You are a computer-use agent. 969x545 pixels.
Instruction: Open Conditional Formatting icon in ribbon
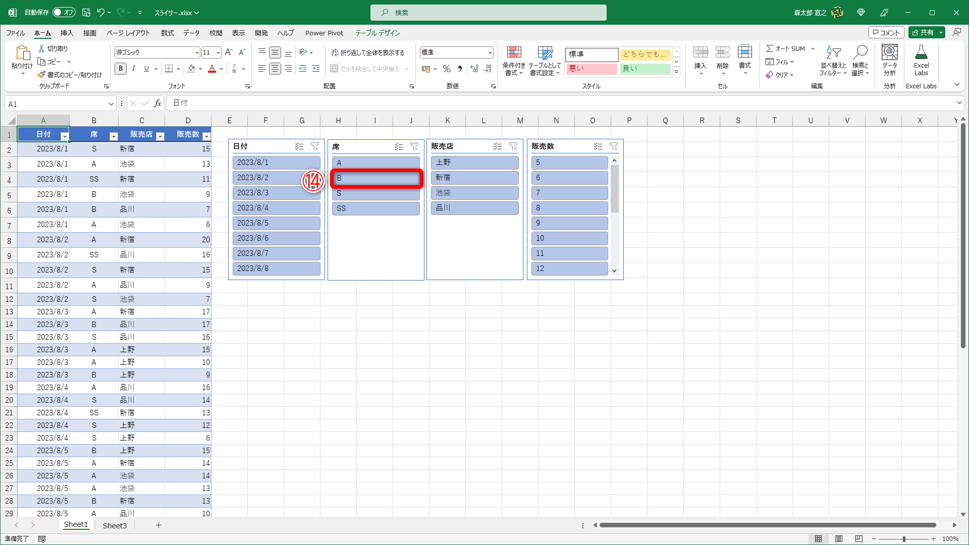click(514, 52)
